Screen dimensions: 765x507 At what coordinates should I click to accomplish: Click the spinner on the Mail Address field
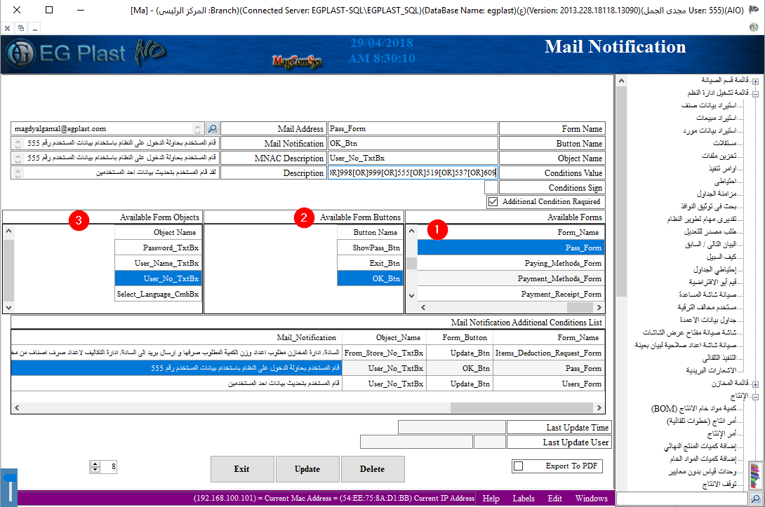point(198,129)
